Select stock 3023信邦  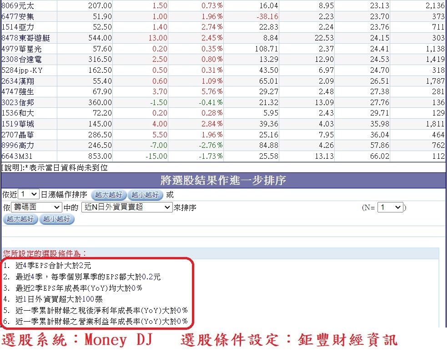pyautogui.click(x=18, y=102)
